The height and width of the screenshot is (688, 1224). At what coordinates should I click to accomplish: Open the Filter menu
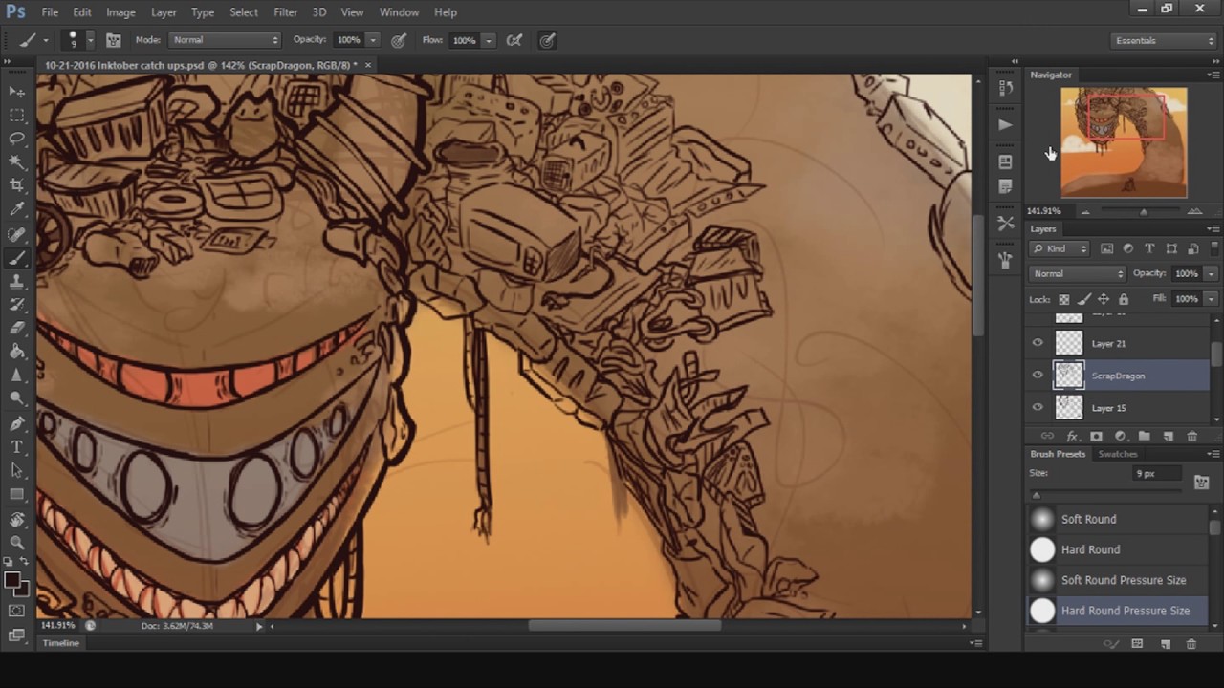(285, 12)
